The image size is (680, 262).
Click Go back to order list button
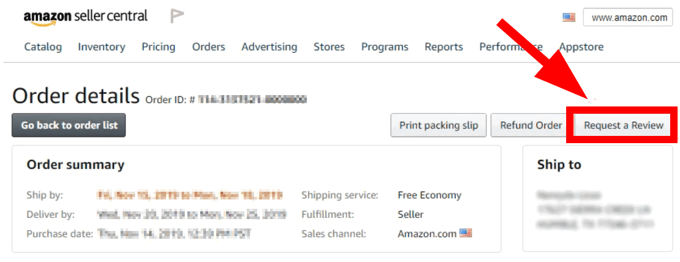click(69, 125)
